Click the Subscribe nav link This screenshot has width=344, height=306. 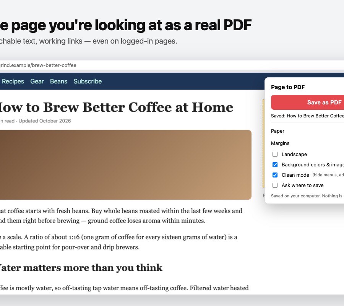pyautogui.click(x=88, y=81)
